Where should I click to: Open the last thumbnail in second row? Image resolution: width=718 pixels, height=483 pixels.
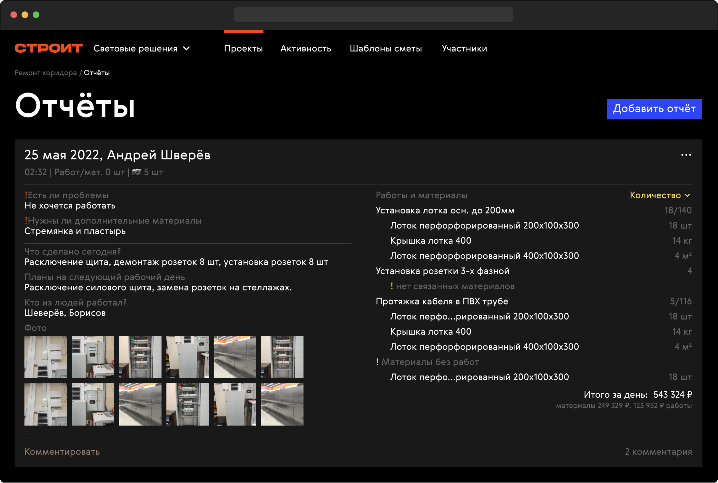pos(282,404)
